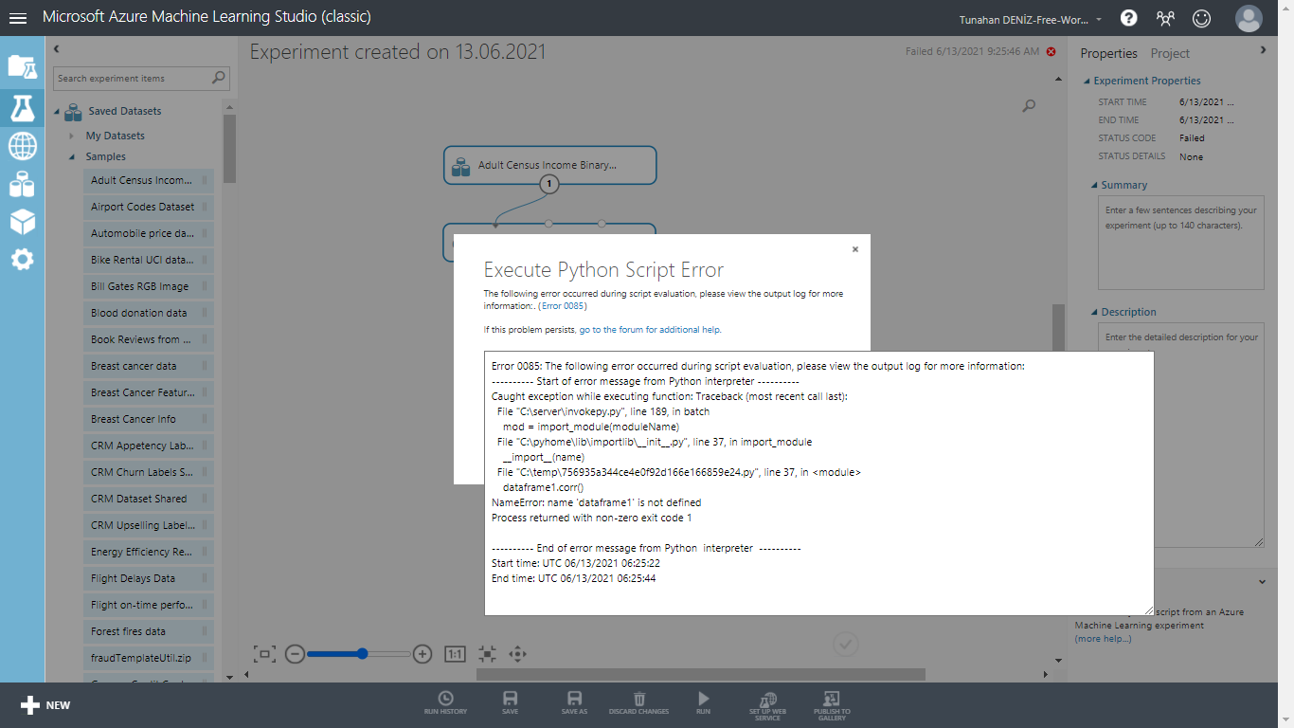Click the Description text area
Image resolution: width=1294 pixels, height=728 pixels.
click(1180, 435)
